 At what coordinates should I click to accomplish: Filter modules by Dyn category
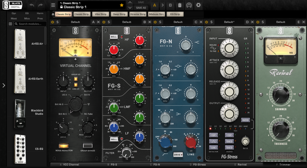(x=14, y=13)
